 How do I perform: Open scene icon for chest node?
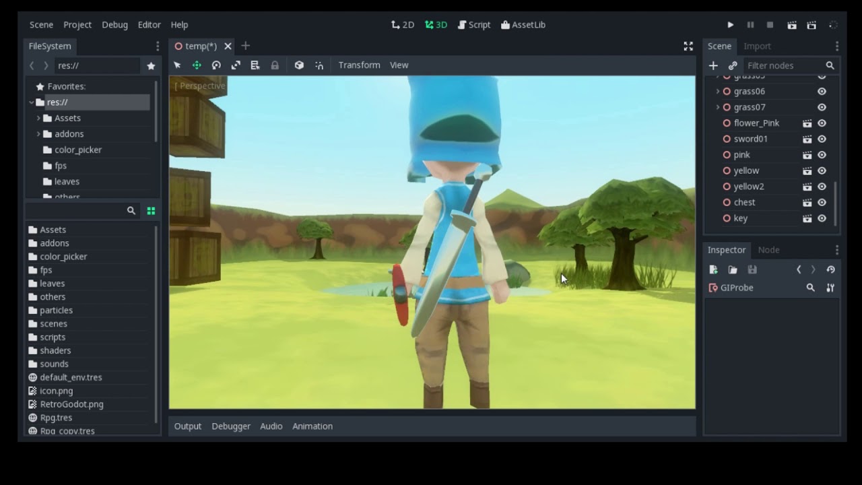pos(807,203)
